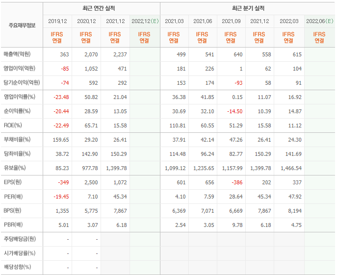Image resolution: width=337 pixels, height=275 pixels.
Task: Click quick ratio value 82.77
Action: pos(236,154)
